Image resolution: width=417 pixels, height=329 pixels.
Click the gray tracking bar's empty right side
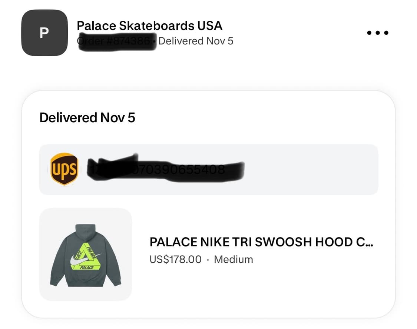click(315, 170)
